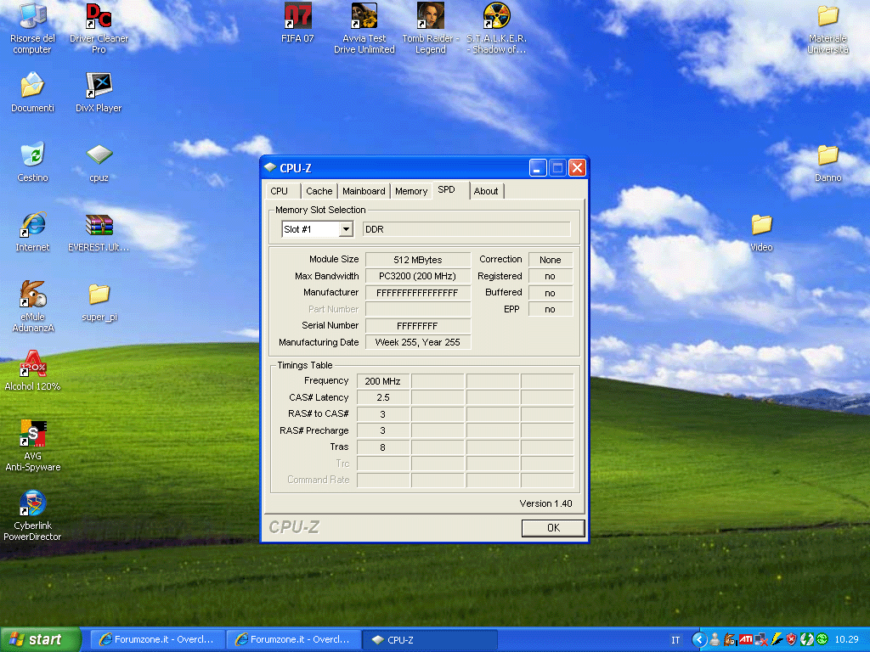The image size is (870, 652).
Task: Select the super_pi folder
Action: (99, 303)
